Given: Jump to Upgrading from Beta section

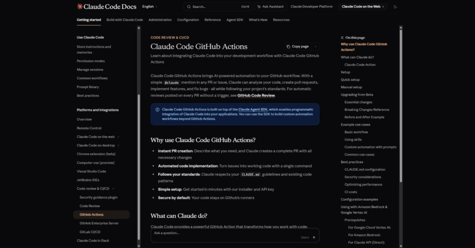Looking at the screenshot, I should click(357, 95).
